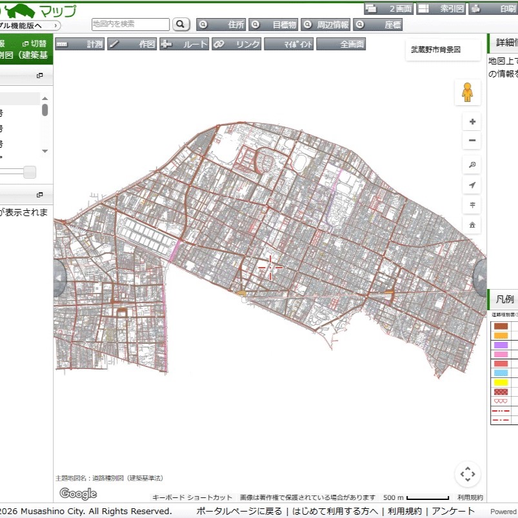The height and width of the screenshot is (518, 518).
Task: Click the magnifier area-zoom map tool
Action: [472, 166]
